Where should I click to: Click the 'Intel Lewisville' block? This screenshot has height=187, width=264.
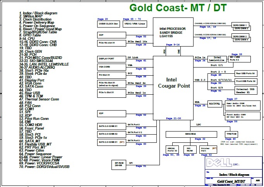click(x=217, y=59)
